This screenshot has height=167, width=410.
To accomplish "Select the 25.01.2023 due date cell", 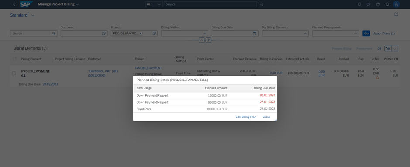I will click(x=267, y=102).
